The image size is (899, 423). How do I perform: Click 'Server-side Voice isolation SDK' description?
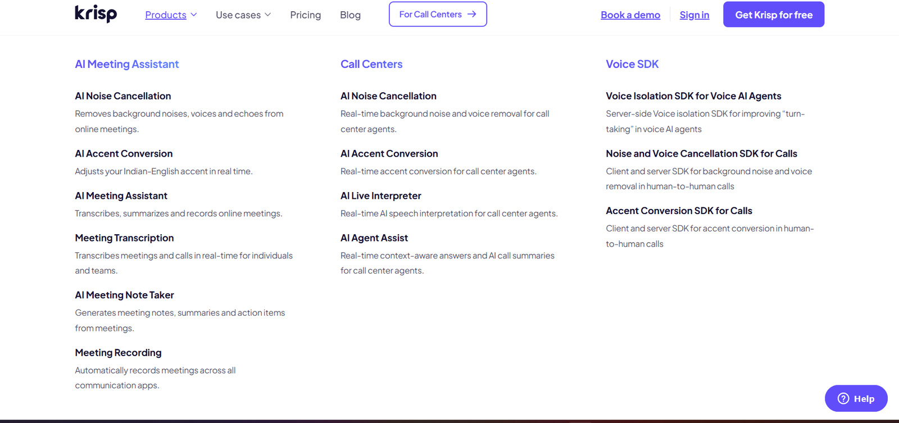click(705, 121)
